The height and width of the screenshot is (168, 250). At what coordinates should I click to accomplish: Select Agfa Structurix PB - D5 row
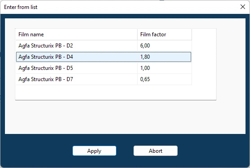[x=103, y=68]
